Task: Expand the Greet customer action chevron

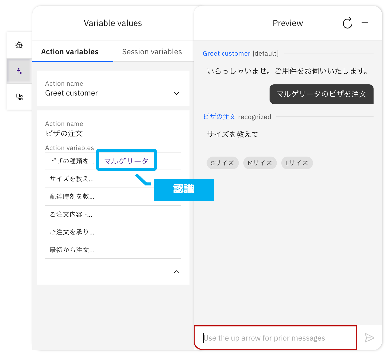Action: 176,93
